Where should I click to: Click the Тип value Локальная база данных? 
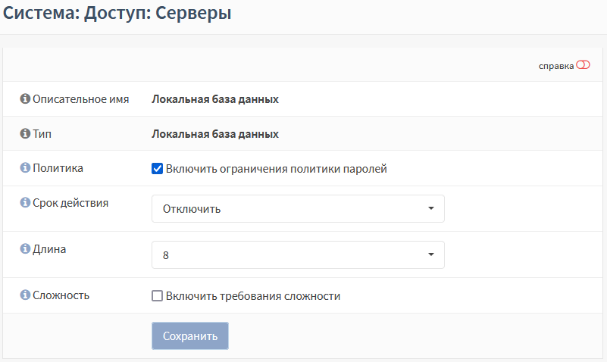click(x=215, y=134)
